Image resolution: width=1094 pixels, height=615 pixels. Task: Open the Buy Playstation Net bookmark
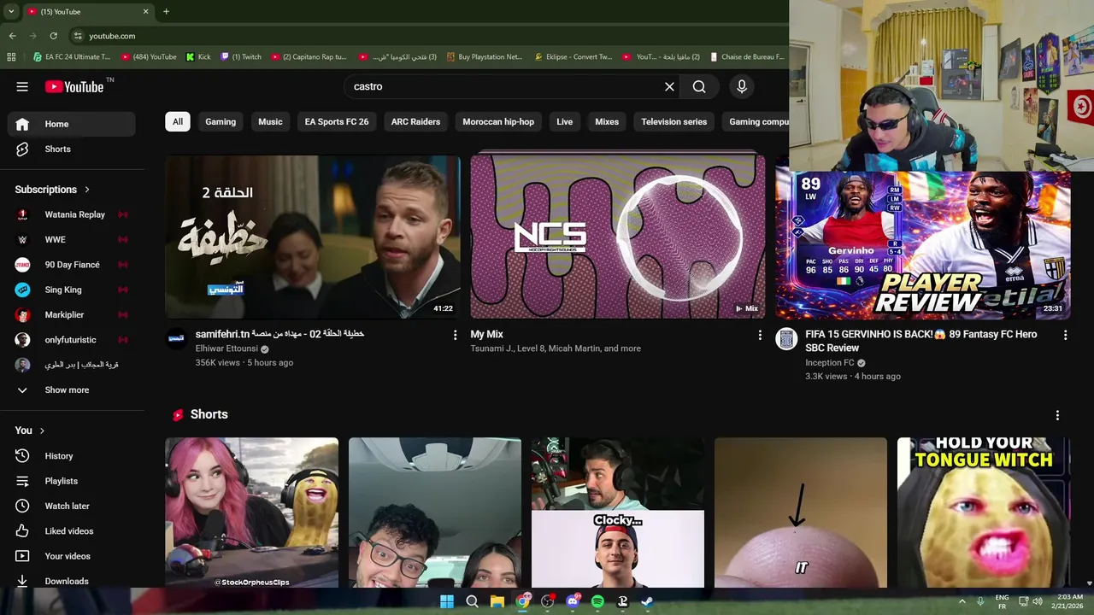coord(483,57)
